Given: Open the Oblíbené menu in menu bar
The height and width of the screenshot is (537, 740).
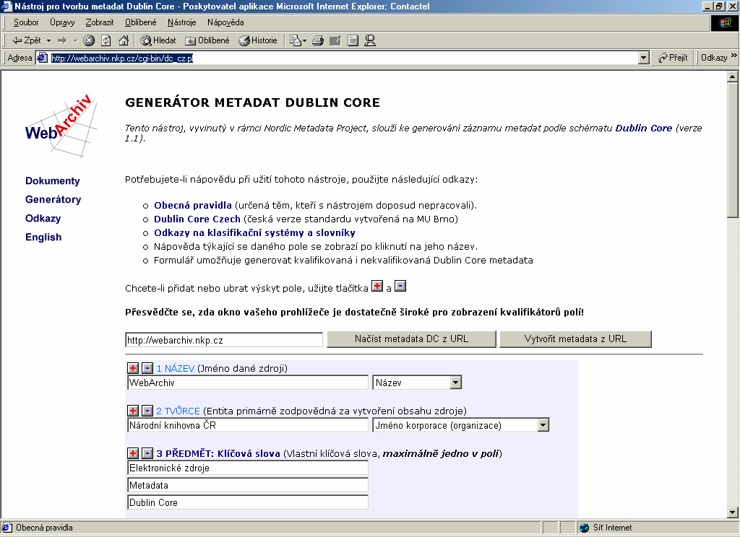Looking at the screenshot, I should [141, 22].
